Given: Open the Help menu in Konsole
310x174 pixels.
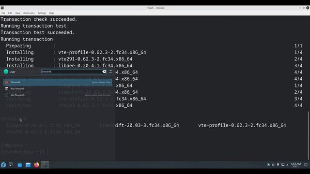Looking at the screenshot, I should [51, 13].
